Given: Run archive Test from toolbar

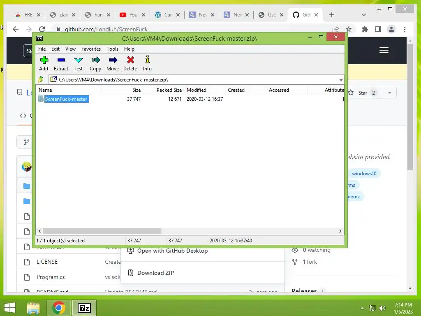Looking at the screenshot, I should 78,63.
